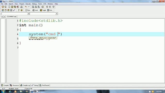Click the greyed Redo arrow icon
Screen dimensions: 165x93
click(x=29, y=7)
